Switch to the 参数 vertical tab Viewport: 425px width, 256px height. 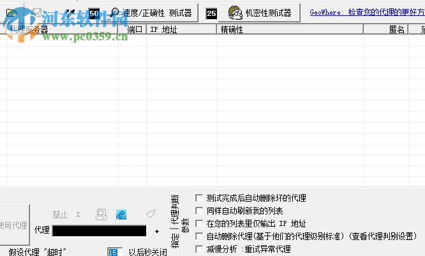pos(185,225)
